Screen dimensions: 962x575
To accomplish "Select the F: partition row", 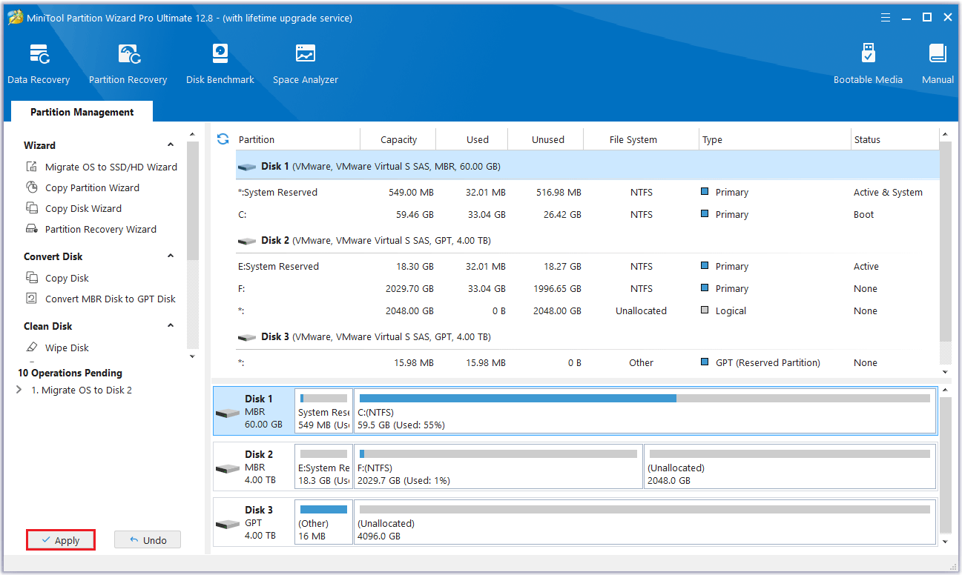I will [x=587, y=288].
